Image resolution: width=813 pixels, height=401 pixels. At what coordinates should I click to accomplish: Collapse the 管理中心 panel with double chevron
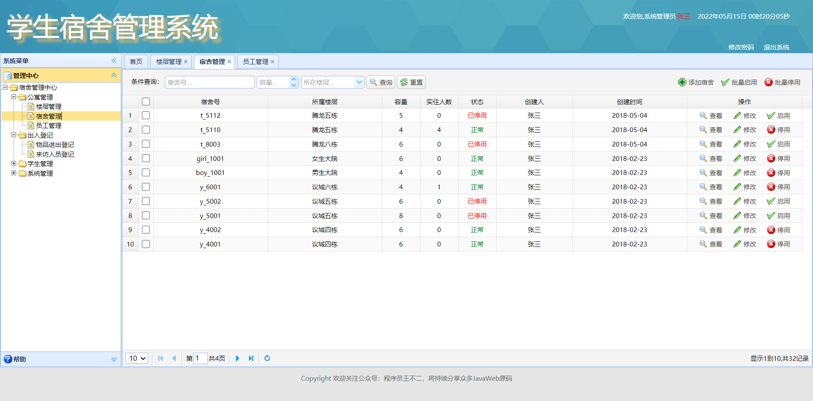(x=113, y=75)
